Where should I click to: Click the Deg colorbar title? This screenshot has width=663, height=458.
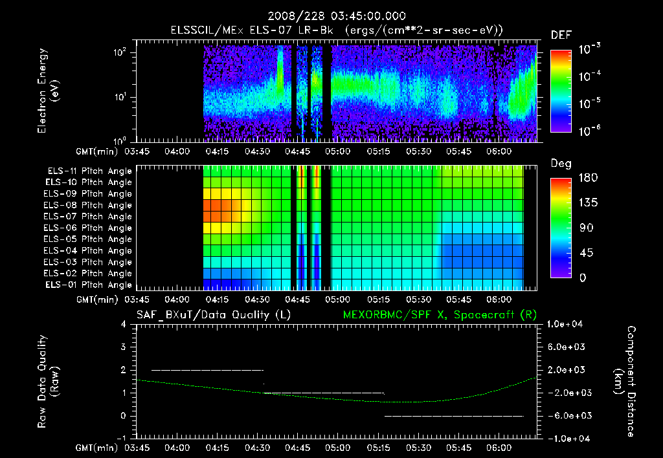pos(561,164)
